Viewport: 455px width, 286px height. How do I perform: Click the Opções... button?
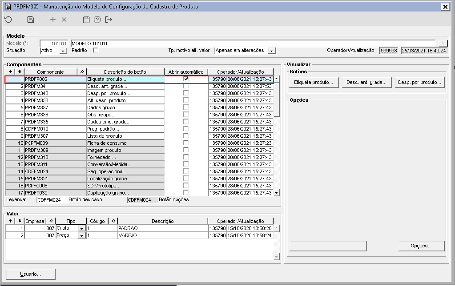point(421,246)
